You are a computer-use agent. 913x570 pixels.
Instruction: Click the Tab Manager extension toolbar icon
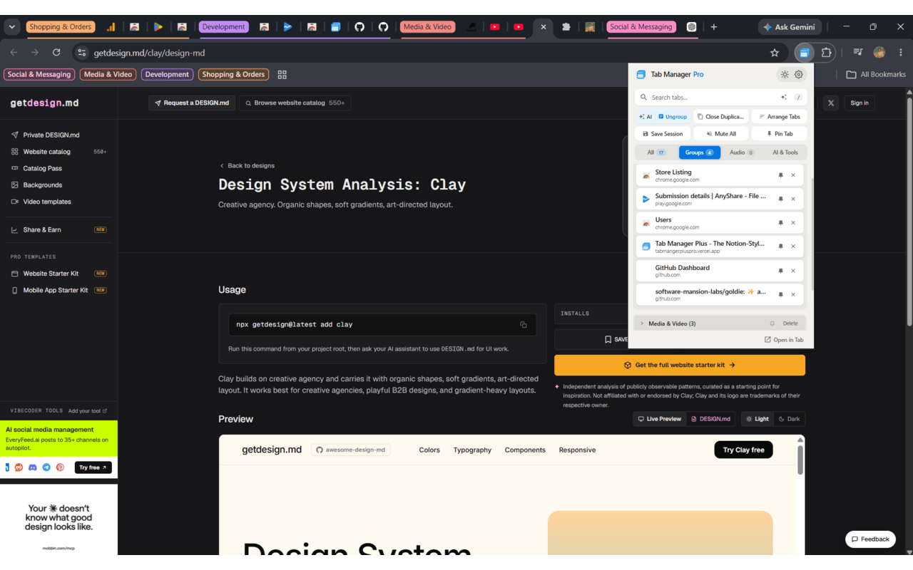(x=804, y=53)
